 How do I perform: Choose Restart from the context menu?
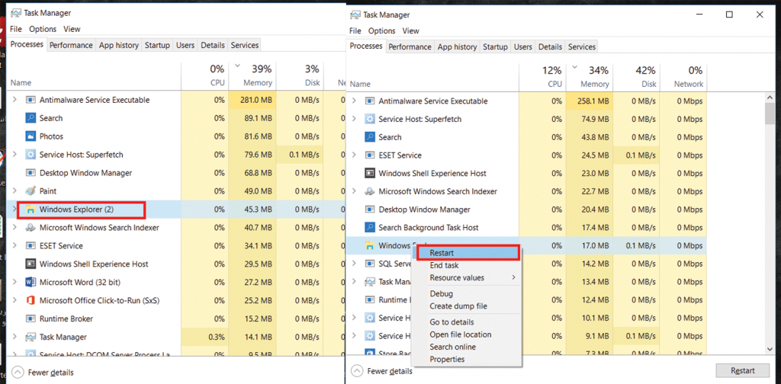point(467,253)
